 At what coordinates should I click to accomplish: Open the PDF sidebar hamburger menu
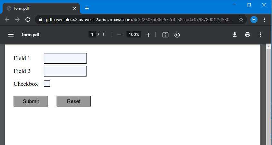[11, 35]
